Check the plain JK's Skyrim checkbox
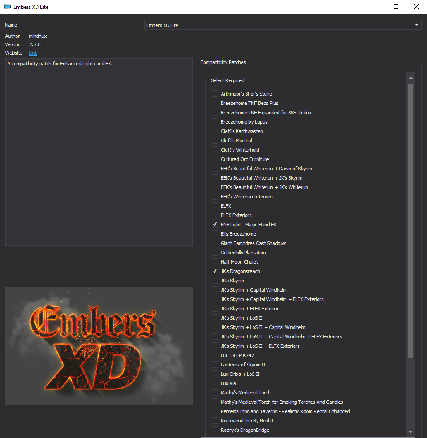This screenshot has height=438, width=427. (x=215, y=281)
